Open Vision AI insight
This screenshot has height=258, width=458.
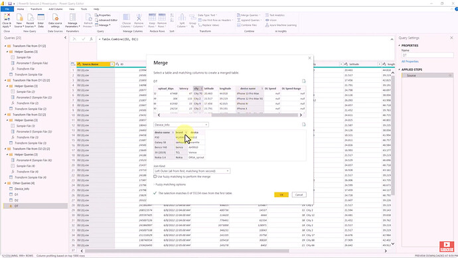coord(271,20)
